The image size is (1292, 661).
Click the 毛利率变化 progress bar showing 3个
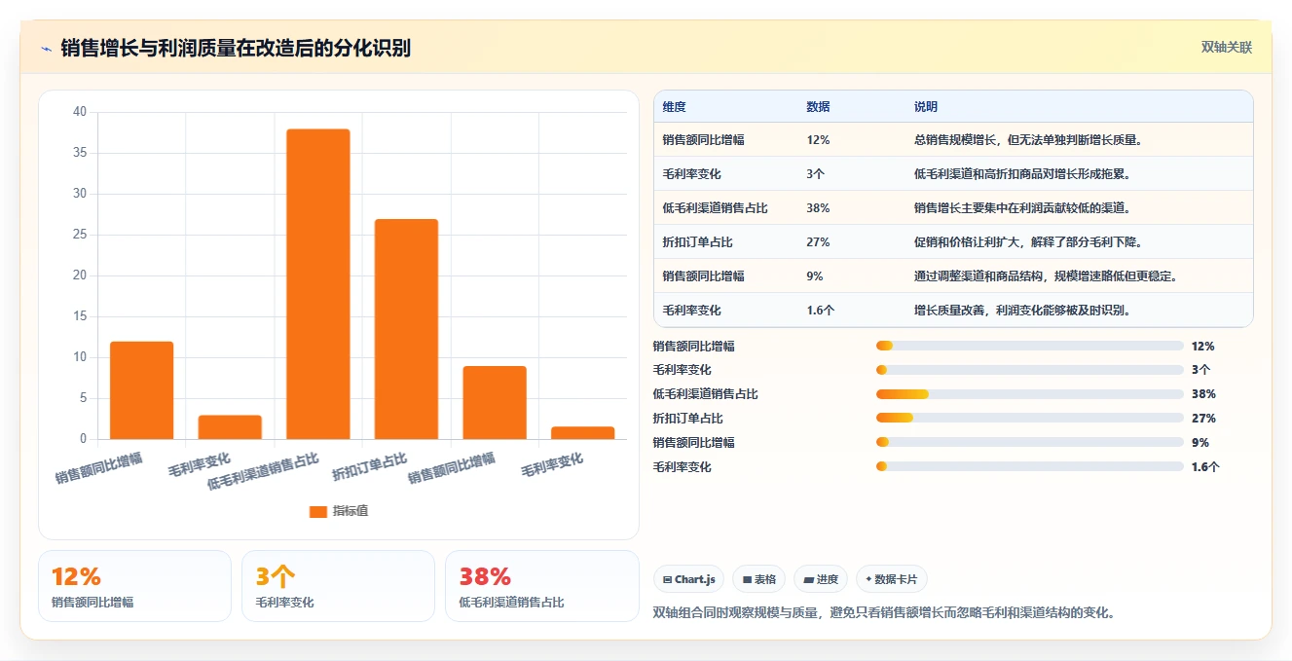pos(1030,370)
